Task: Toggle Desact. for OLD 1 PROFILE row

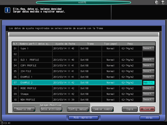Action: [149, 60]
